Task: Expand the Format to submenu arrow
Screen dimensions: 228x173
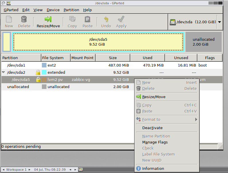Action: click(196, 119)
